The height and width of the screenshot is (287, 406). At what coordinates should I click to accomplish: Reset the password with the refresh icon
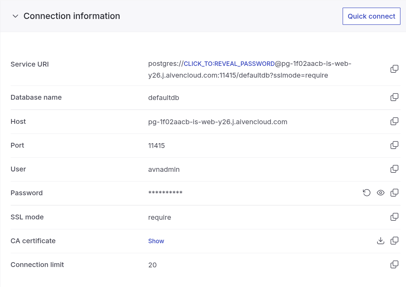click(x=367, y=193)
